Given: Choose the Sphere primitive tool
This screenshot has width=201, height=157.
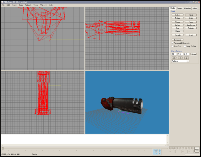Looking at the screenshot, I should pyautogui.click(x=177, y=25).
